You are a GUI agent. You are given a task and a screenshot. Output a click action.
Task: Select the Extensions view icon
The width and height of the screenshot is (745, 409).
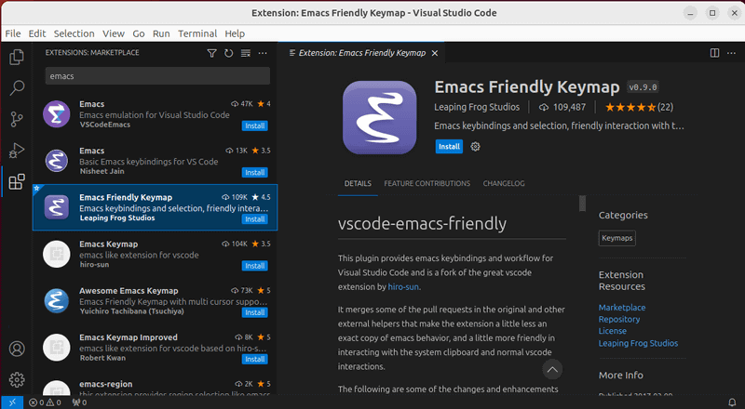click(x=17, y=181)
